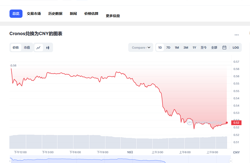Select the 至今 year-to-date range
Image resolution: width=250 pixels, height=163 pixels.
[x=203, y=47]
